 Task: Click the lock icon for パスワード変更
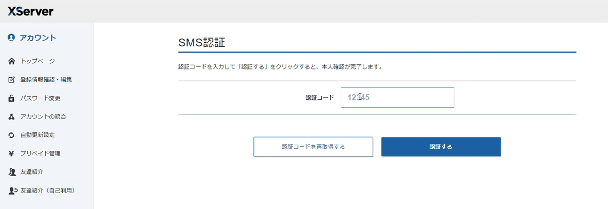(11, 98)
